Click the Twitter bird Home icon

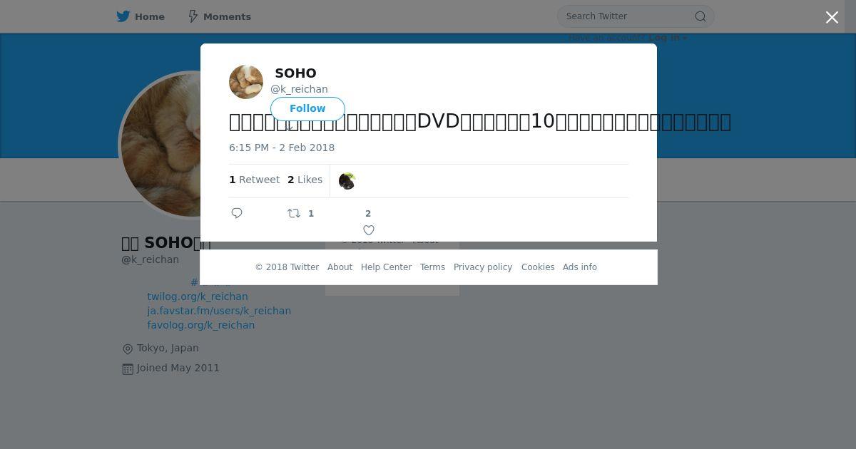point(123,16)
